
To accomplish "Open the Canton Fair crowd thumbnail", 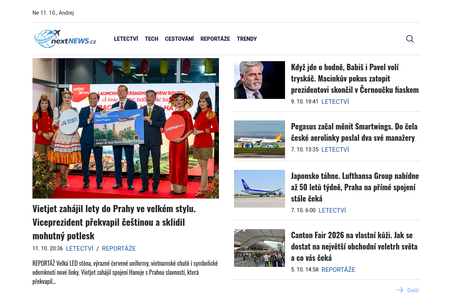I will click(259, 248).
